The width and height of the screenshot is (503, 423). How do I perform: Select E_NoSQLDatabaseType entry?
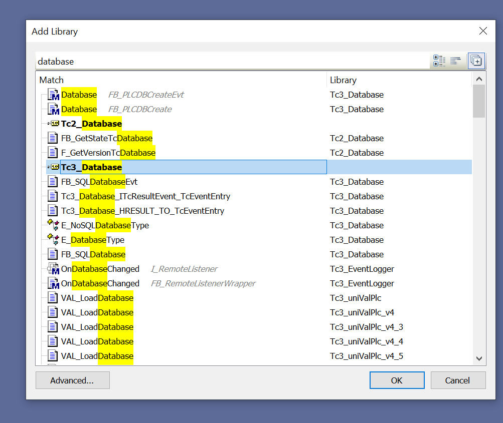click(x=105, y=225)
